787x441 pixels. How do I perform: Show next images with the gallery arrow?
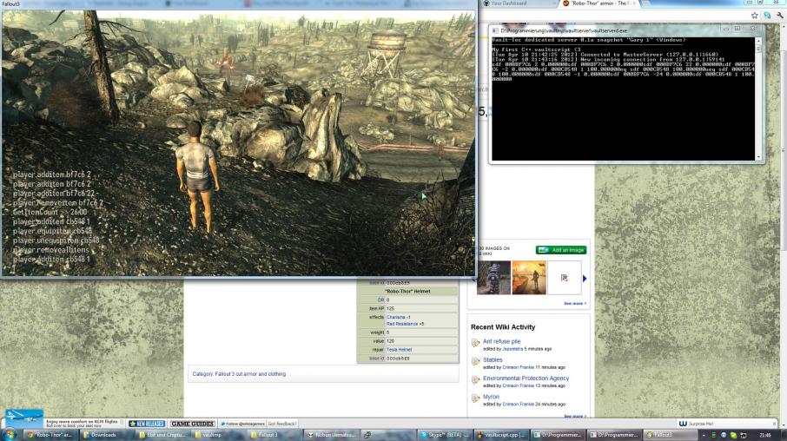[584, 278]
